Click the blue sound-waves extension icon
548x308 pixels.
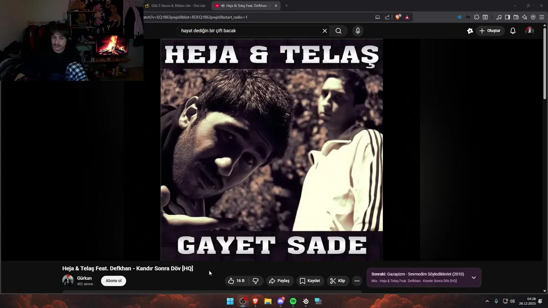point(459,17)
